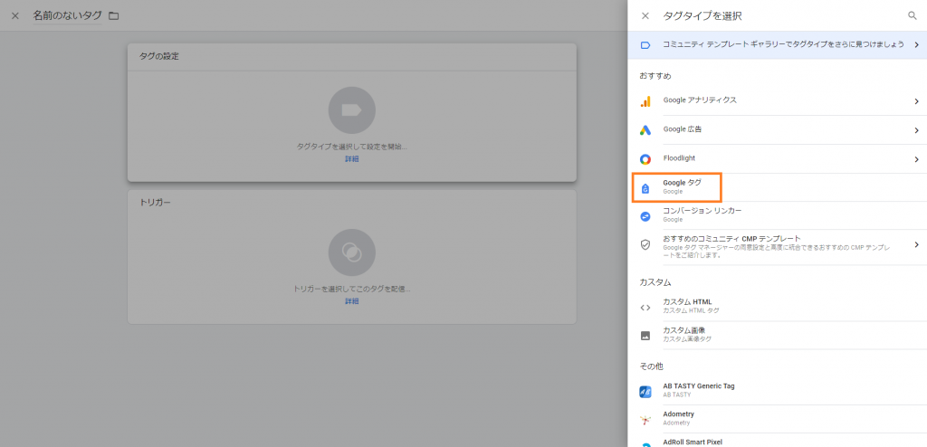Click the カスタム section heading
This screenshot has width=927, height=447.
(655, 282)
